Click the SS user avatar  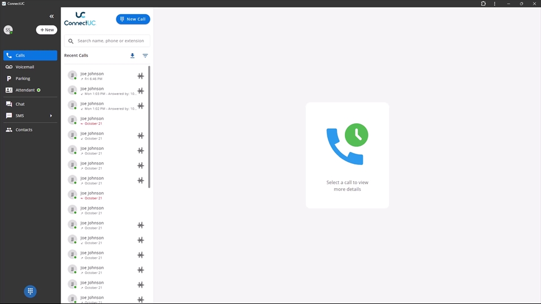tap(8, 30)
